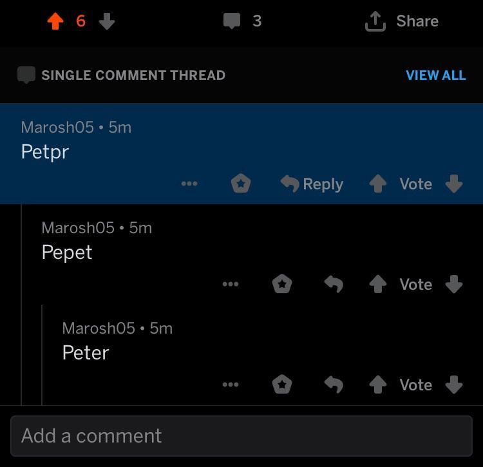The width and height of the screenshot is (483, 467).
Task: Upvote the Peter comment
Action: click(x=378, y=385)
